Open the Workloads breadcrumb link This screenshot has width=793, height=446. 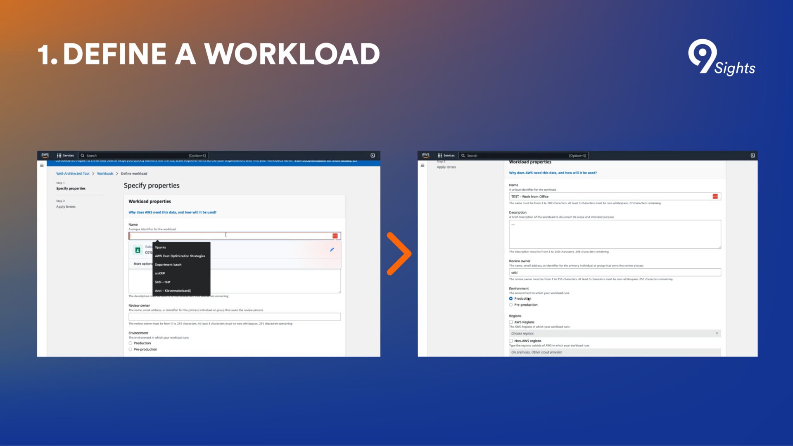[x=105, y=173]
